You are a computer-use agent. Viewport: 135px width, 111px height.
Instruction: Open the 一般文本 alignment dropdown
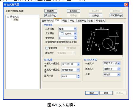[x=119, y=63]
